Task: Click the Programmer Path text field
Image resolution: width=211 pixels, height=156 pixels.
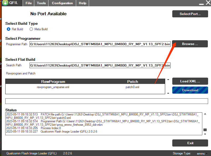Action: pyautogui.click(x=100, y=44)
